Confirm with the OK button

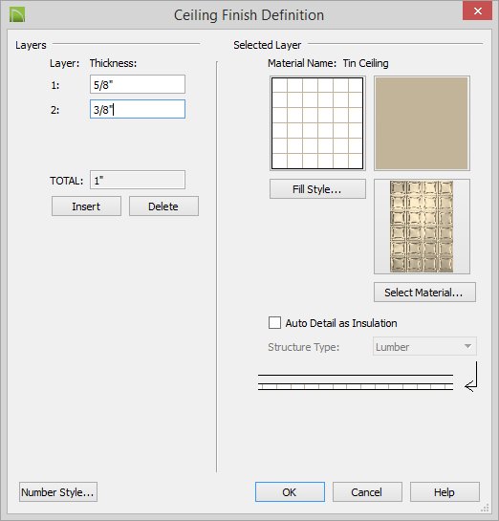290,491
